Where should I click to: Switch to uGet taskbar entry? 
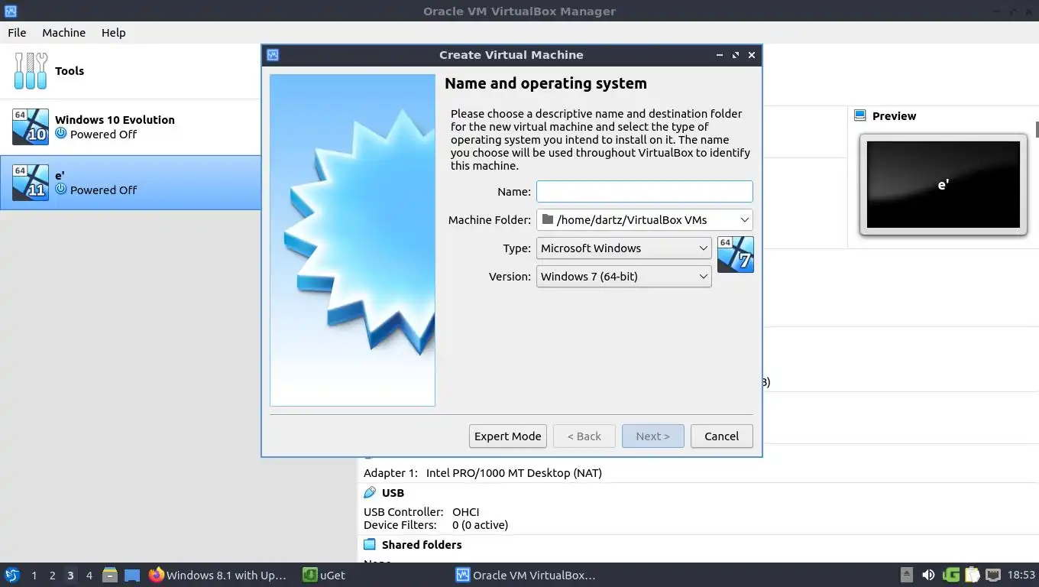click(x=325, y=575)
